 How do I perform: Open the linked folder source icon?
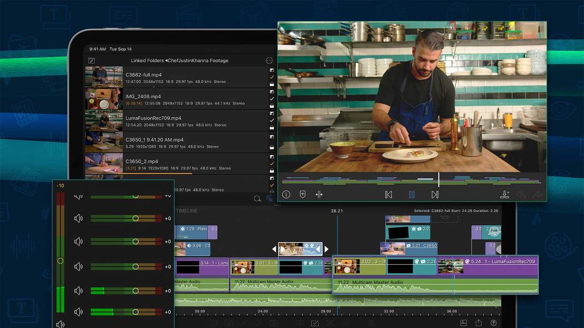coord(91,60)
